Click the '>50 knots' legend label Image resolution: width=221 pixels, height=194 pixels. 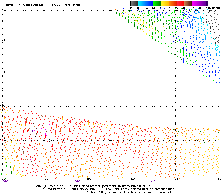(x=212, y=8)
